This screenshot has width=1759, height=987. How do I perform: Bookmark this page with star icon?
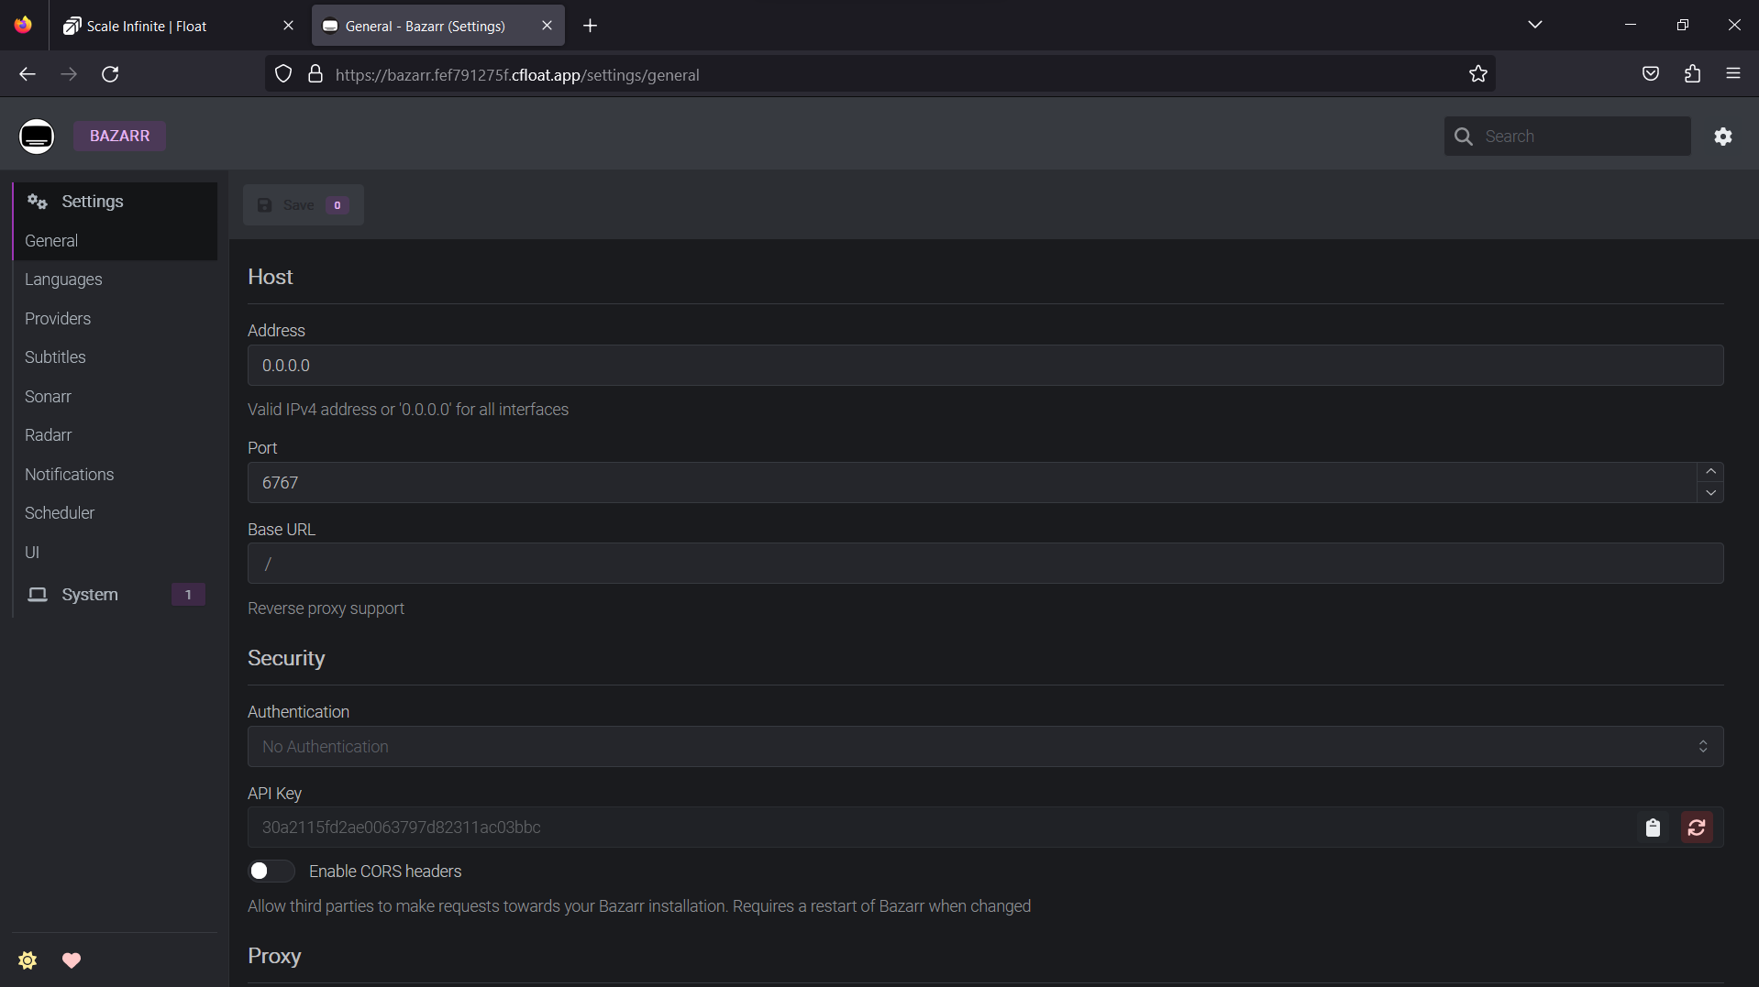[1478, 74]
